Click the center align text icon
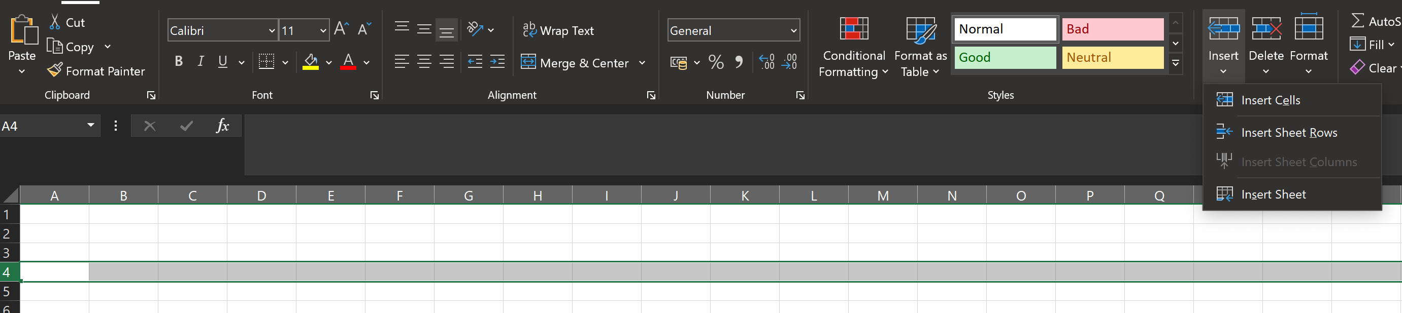The width and height of the screenshot is (1402, 313). (x=424, y=62)
